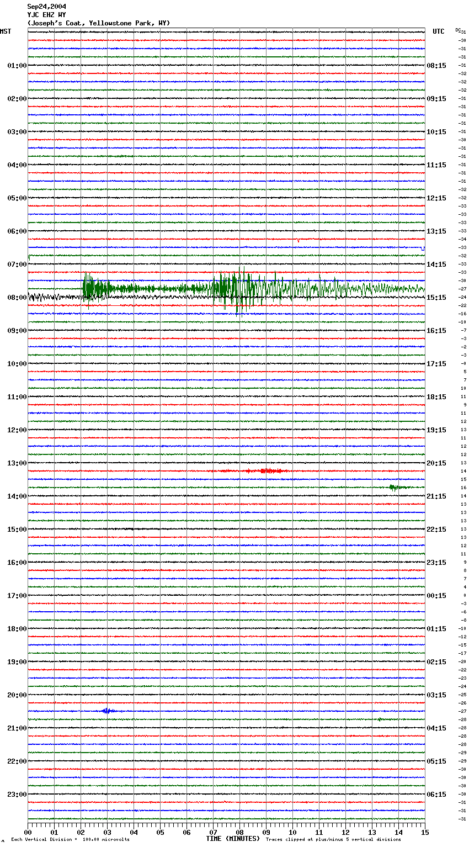Screen dimensions: 469x847
Task: Click the DC offset value "-17"
Action: (x=462, y=653)
